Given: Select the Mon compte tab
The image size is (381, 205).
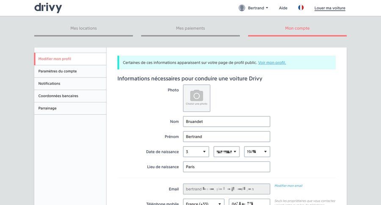Looking at the screenshot, I should coord(298,30).
